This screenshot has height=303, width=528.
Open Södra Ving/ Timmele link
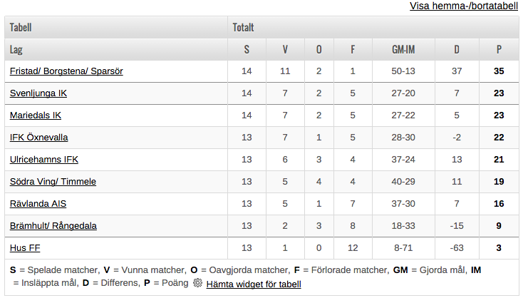(53, 182)
